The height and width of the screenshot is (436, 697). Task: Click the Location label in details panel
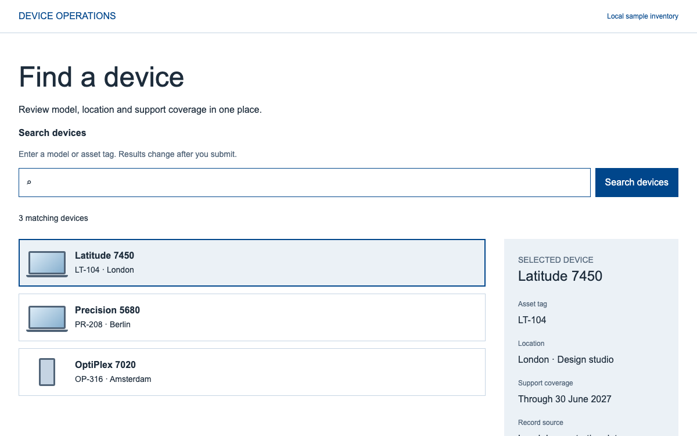pos(531,344)
